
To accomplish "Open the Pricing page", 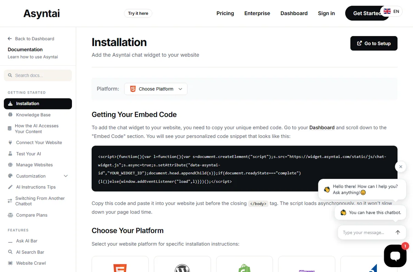I will coord(225,13).
